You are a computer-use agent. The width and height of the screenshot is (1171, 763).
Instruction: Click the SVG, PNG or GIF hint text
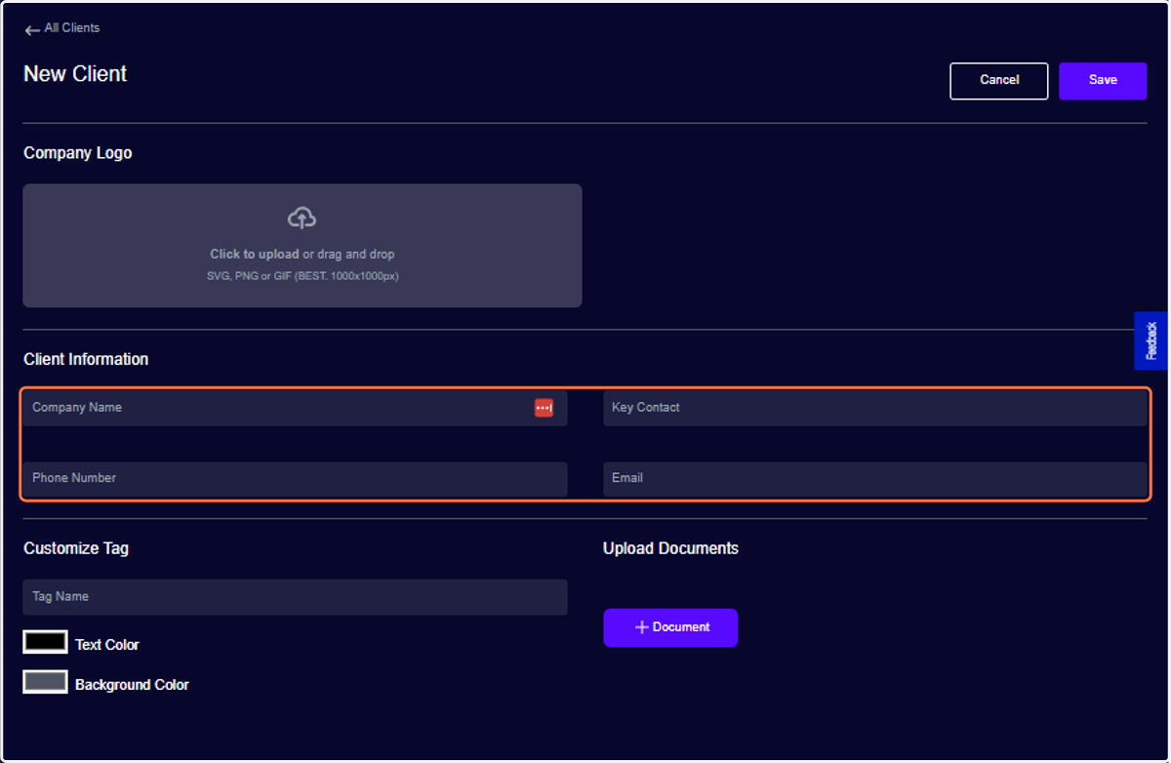303,276
